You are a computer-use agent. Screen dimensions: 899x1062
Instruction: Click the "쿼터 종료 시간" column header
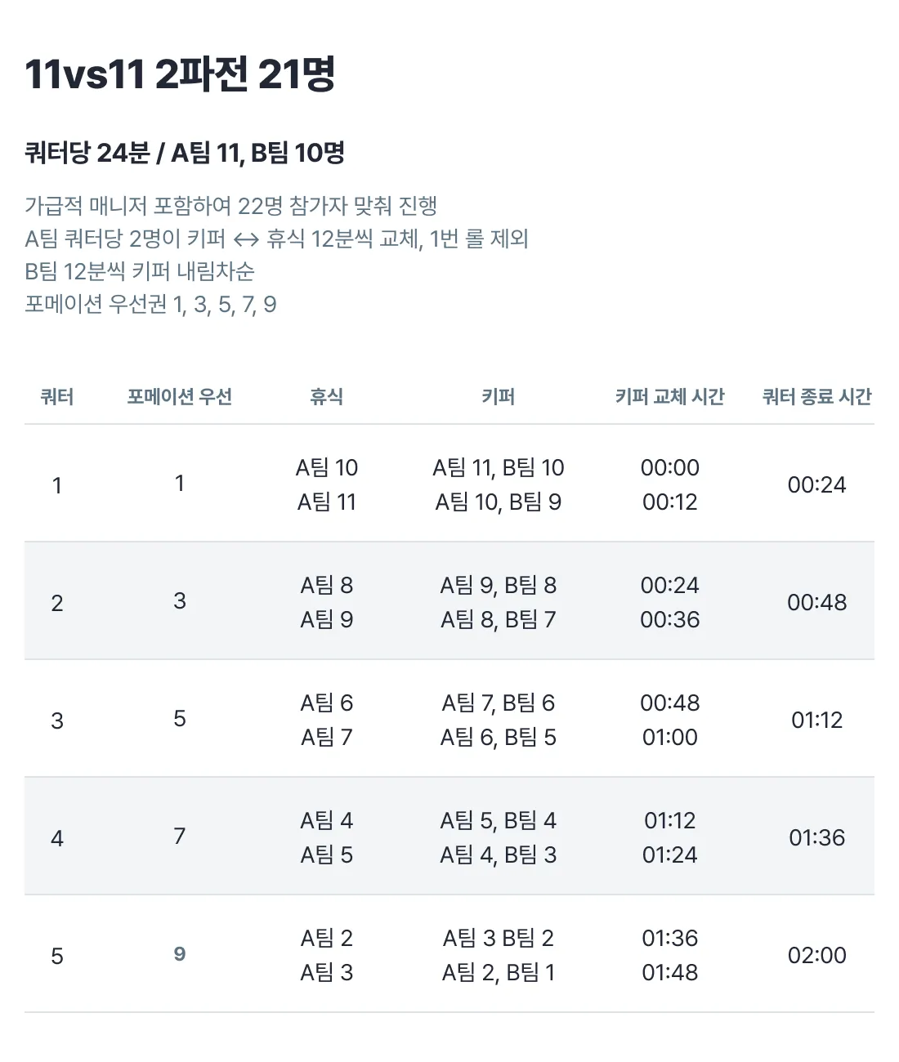tap(816, 397)
